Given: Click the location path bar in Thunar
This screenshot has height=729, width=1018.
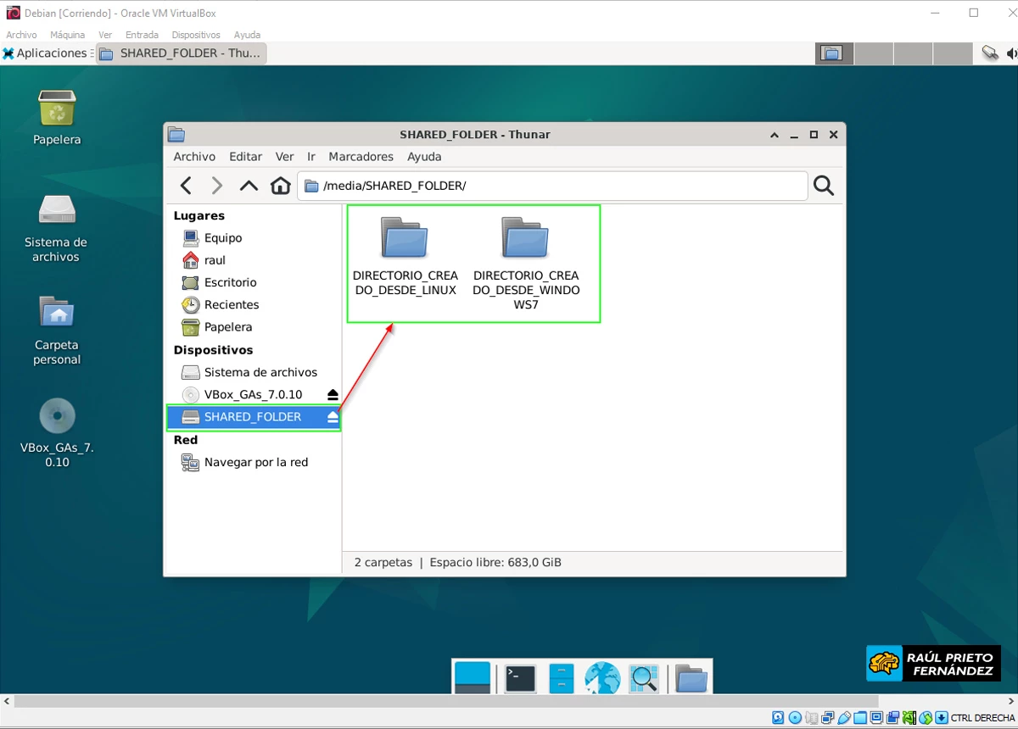Looking at the screenshot, I should (x=551, y=185).
